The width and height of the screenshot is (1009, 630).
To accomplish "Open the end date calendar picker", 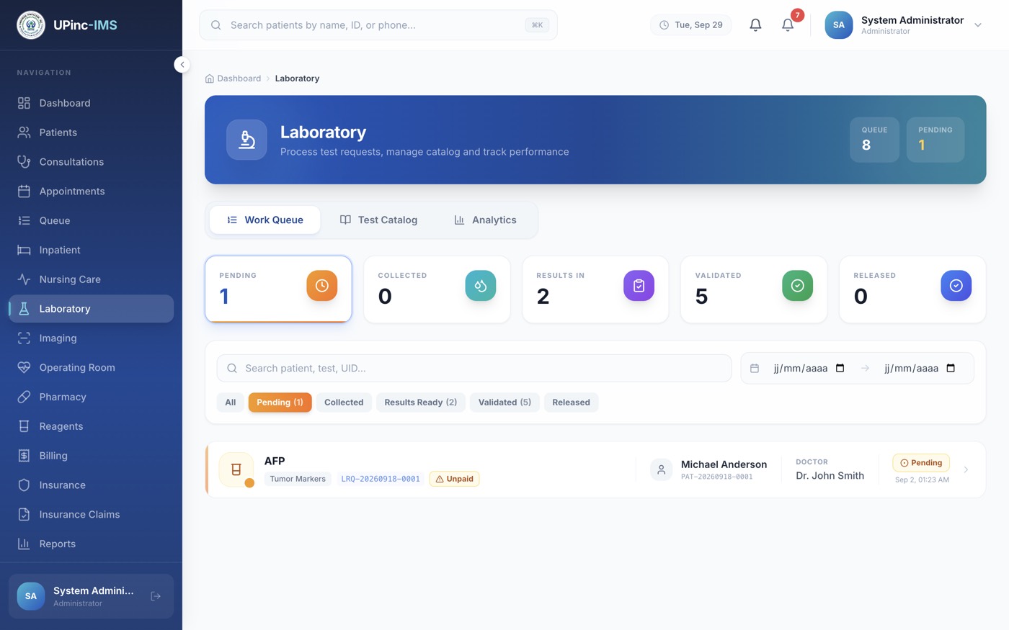I will pyautogui.click(x=951, y=368).
